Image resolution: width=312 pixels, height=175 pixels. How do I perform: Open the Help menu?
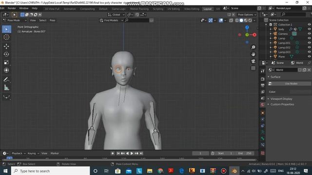click(35, 8)
